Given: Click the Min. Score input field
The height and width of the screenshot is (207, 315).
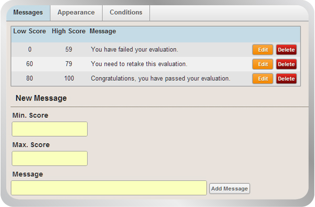Looking at the screenshot, I should tap(50, 129).
